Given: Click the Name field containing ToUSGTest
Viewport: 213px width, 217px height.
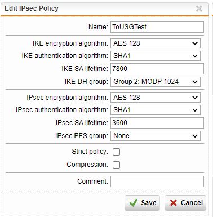Looking at the screenshot, I should [157, 27].
